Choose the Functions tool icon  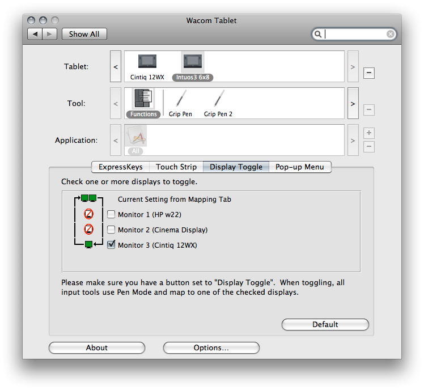point(143,99)
